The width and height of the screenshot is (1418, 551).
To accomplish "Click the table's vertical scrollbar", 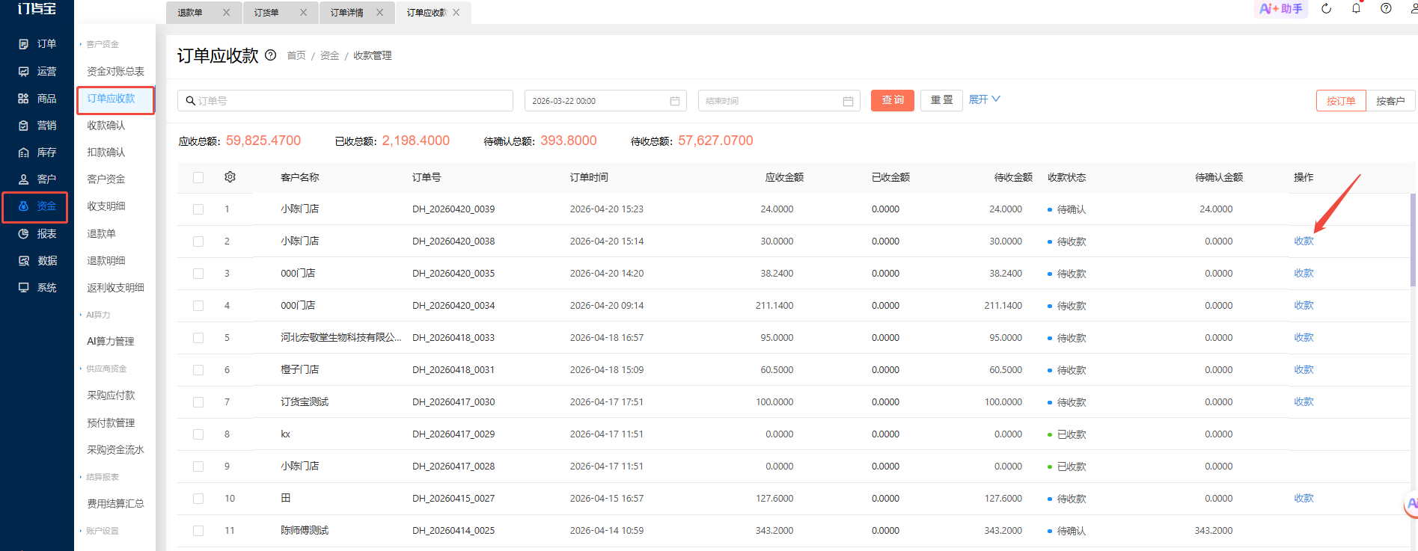I will [1413, 239].
